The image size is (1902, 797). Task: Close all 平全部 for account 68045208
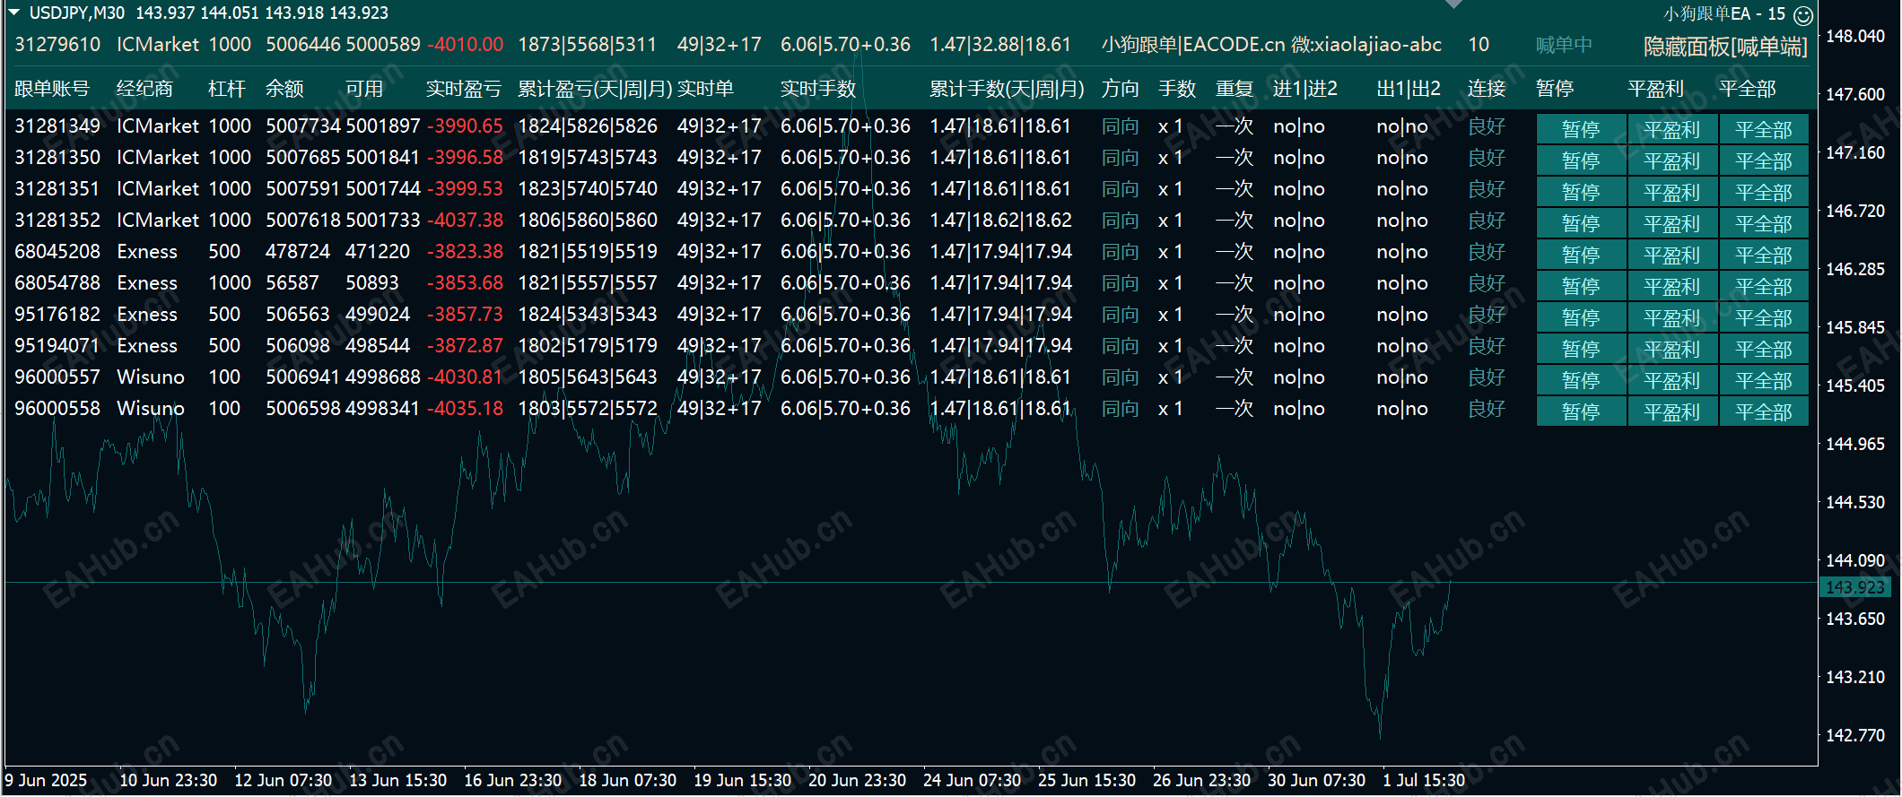pos(1764,255)
